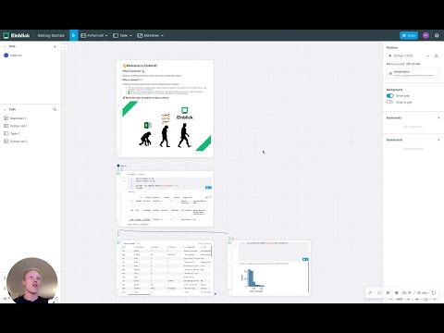Click the Python cell toolbar icon
Viewport: 444px width, 333px height.
pyautogui.click(x=83, y=35)
